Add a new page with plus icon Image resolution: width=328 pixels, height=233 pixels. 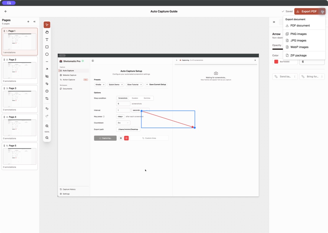(x=28, y=22)
